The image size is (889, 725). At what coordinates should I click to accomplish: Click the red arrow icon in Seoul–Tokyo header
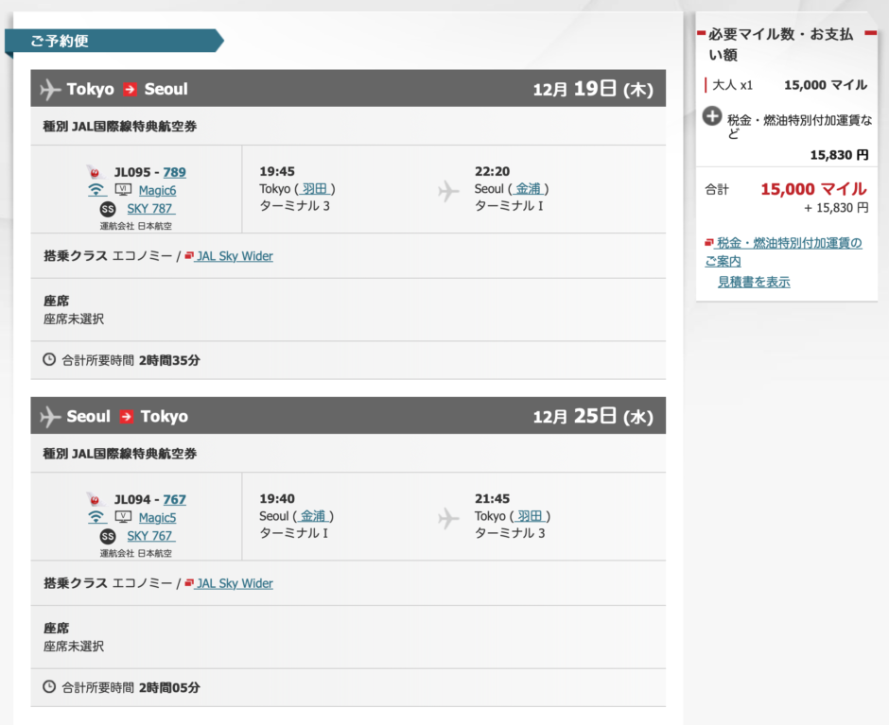[x=127, y=417]
